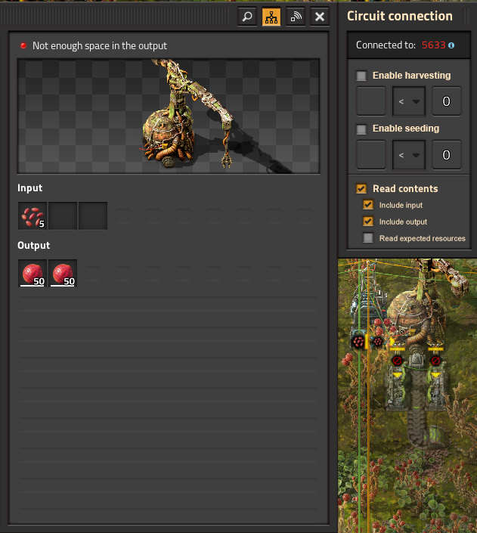This screenshot has height=533, width=477.
Task: Check Read expected resources
Action: 368,237
